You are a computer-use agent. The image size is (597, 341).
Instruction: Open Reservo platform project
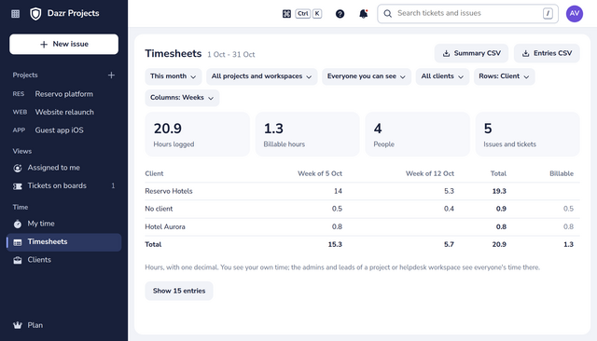pos(64,94)
